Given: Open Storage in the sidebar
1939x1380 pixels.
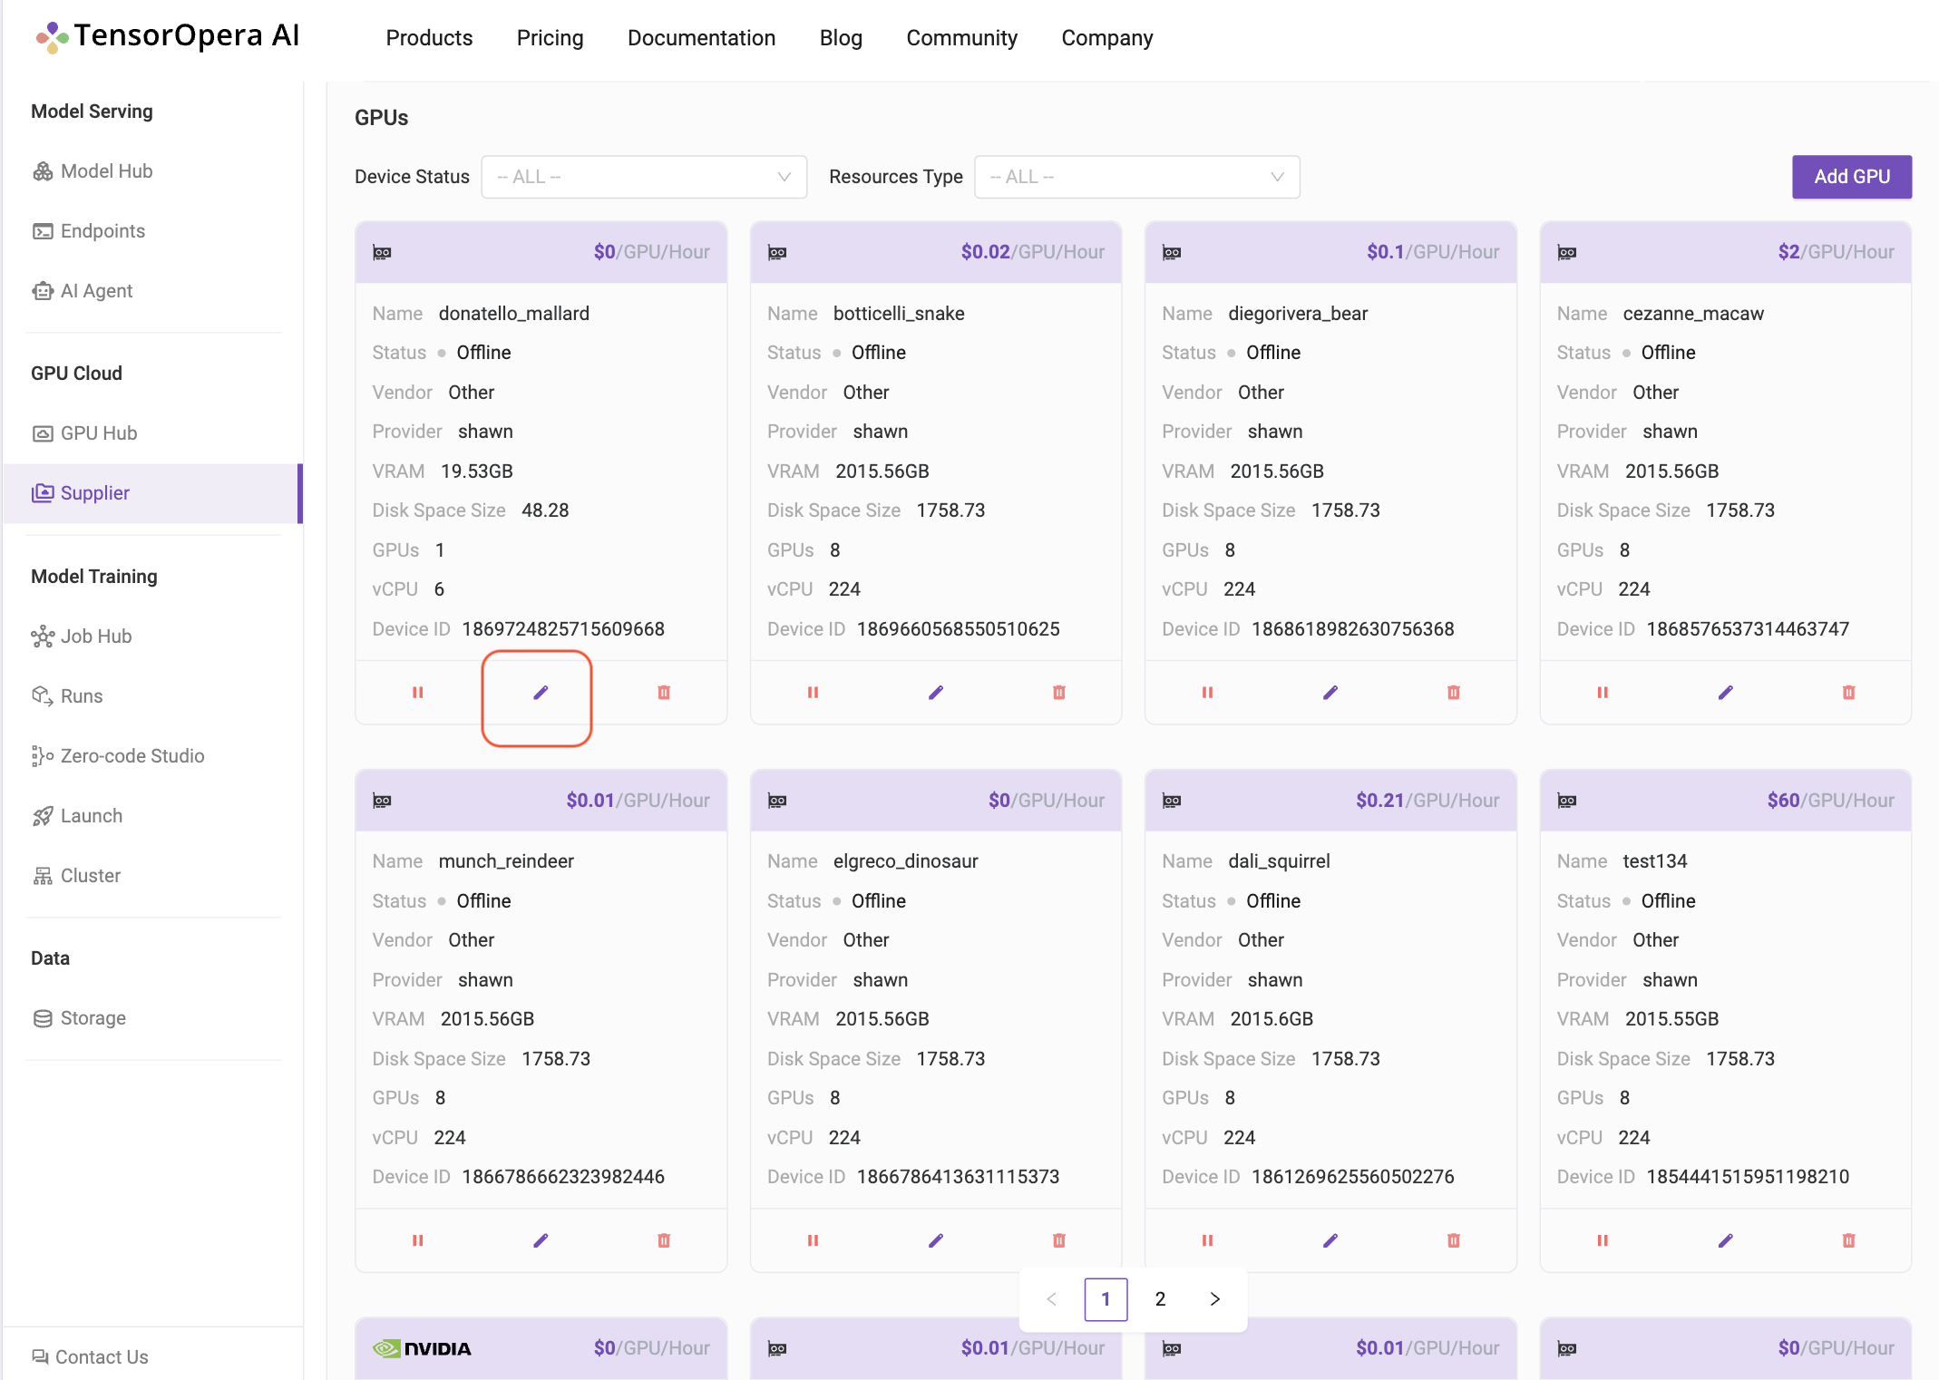Looking at the screenshot, I should 79,1018.
